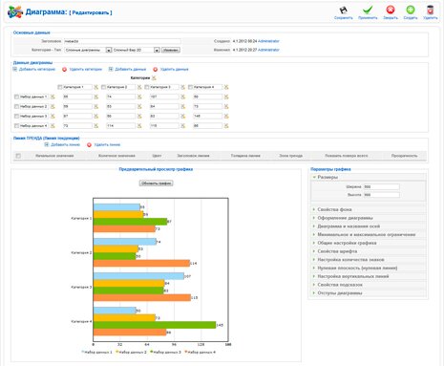The image size is (444, 366).
Task: Click the clear icon beside the value 55
Action: (95, 97)
